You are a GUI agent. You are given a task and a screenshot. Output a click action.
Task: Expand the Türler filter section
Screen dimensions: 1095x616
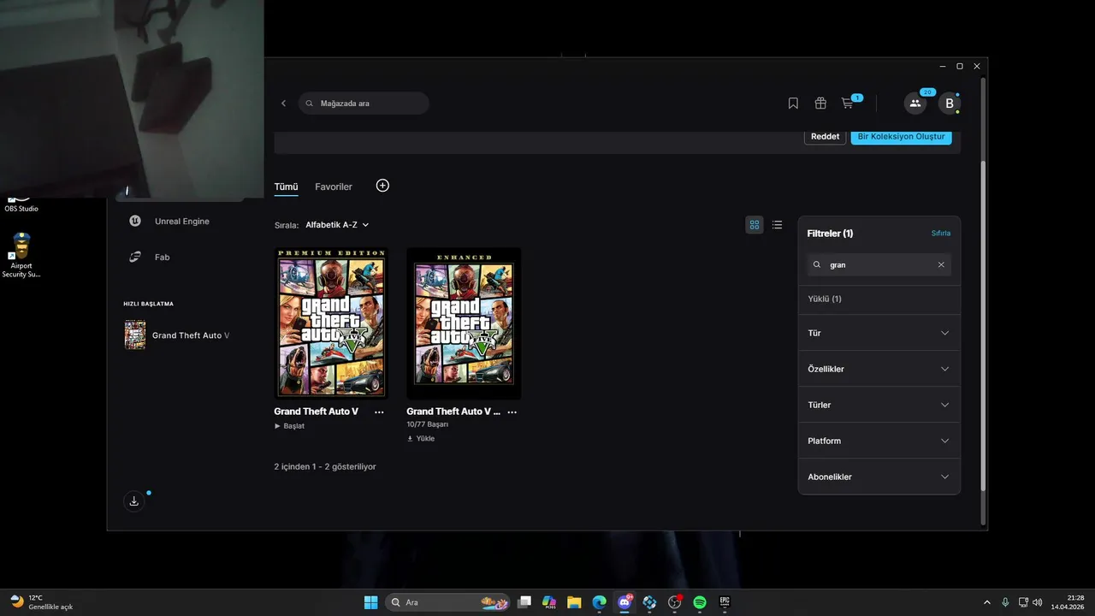(879, 405)
